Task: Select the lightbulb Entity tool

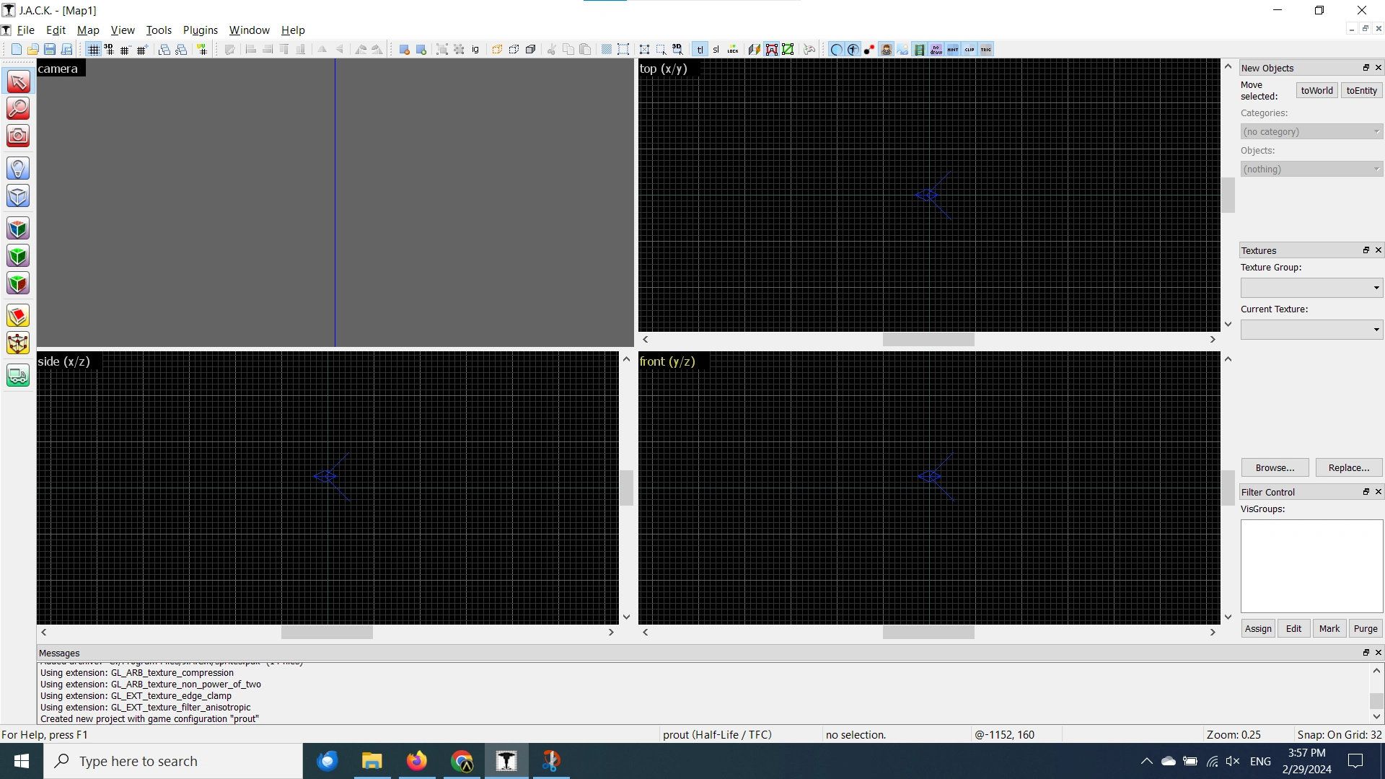Action: click(x=18, y=169)
